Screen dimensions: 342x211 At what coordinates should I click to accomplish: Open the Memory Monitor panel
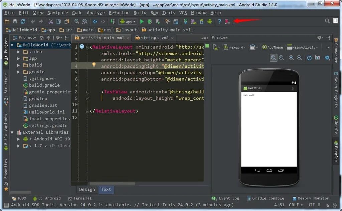[x=311, y=198]
